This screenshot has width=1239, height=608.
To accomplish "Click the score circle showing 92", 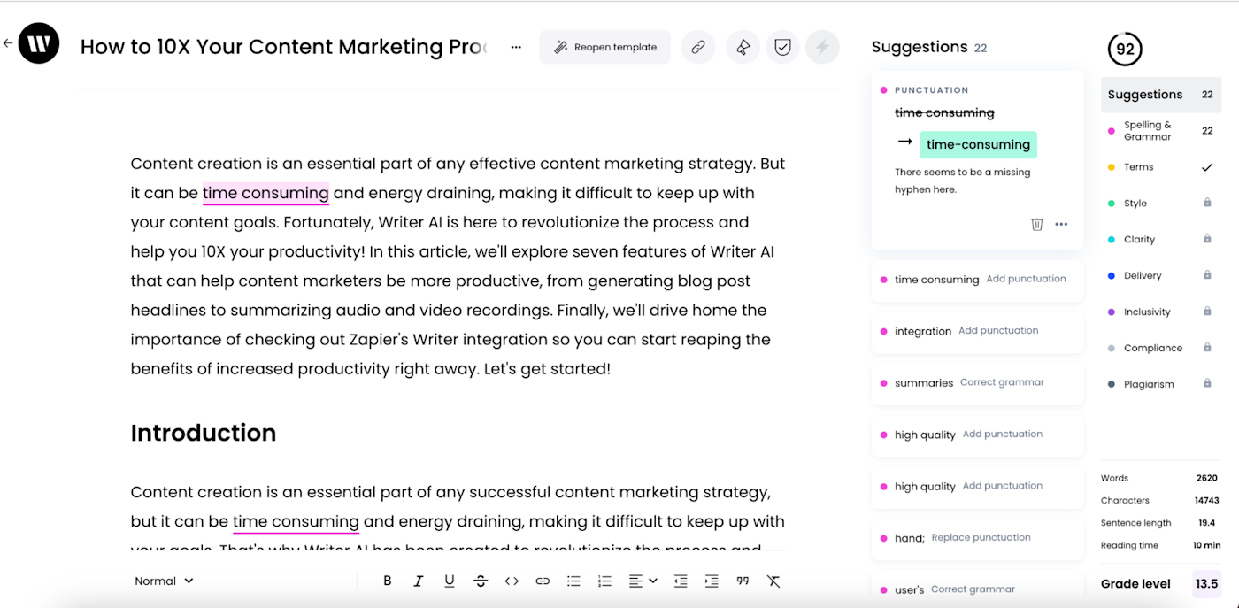I will [x=1125, y=50].
